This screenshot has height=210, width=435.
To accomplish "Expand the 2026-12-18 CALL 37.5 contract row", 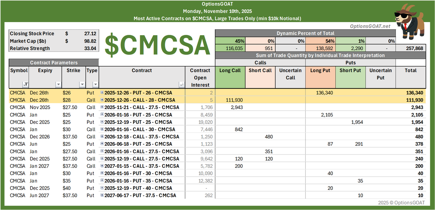I will pos(102,137).
